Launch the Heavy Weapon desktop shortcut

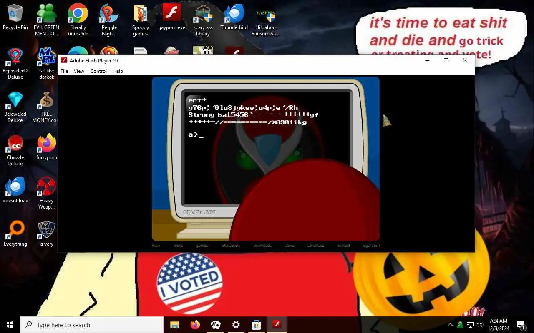point(46,194)
